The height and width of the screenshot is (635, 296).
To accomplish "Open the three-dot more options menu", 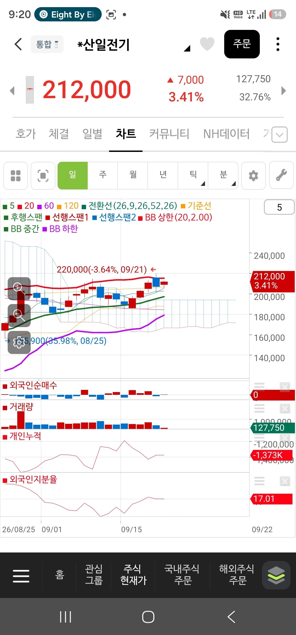I will [x=278, y=44].
